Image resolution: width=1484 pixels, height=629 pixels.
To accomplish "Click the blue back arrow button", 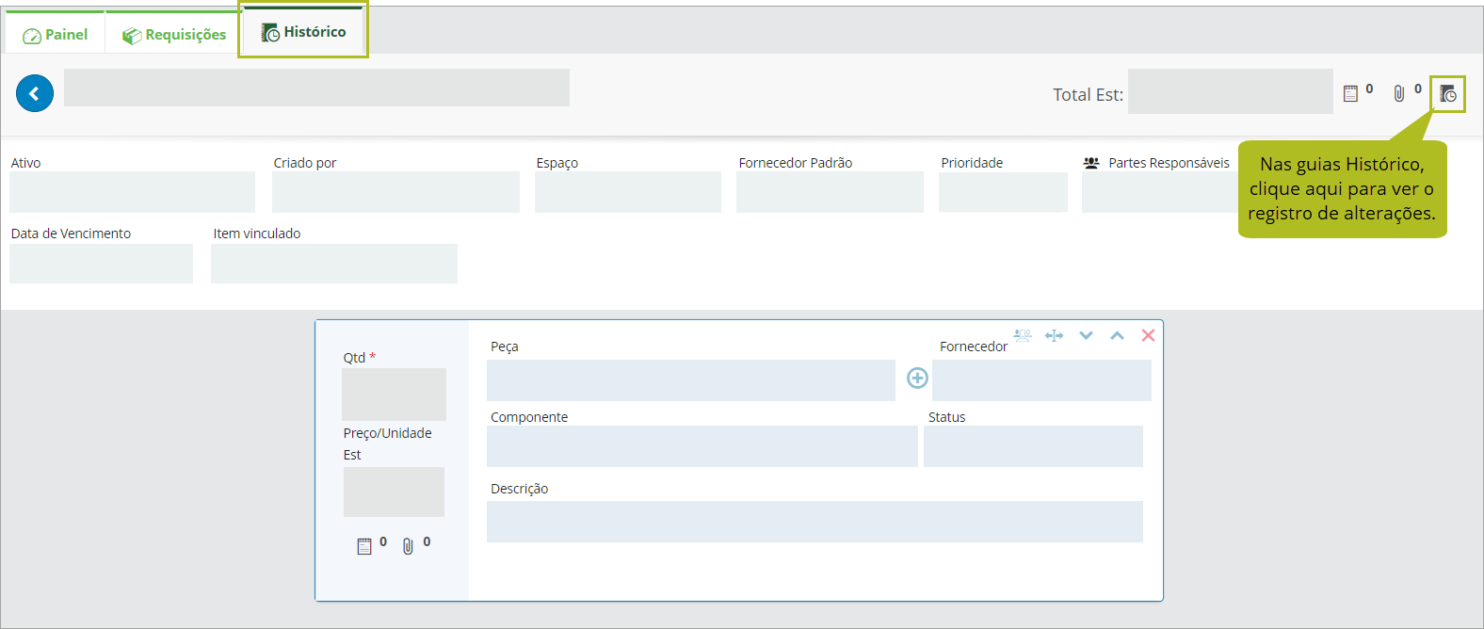I will pos(35,93).
